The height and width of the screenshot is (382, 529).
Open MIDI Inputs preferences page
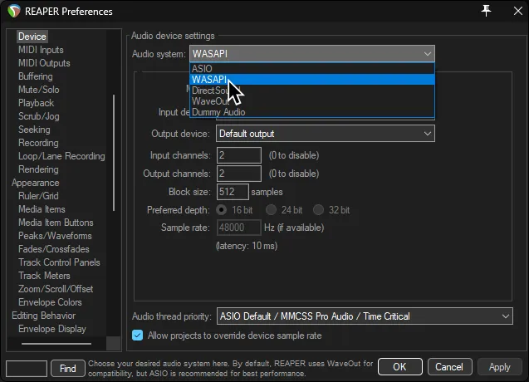[41, 50]
